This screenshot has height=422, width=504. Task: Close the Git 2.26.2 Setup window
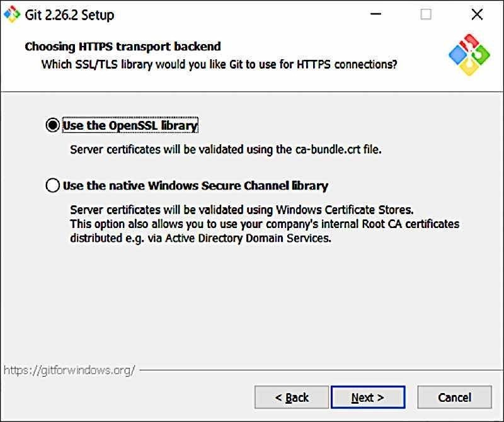[477, 14]
